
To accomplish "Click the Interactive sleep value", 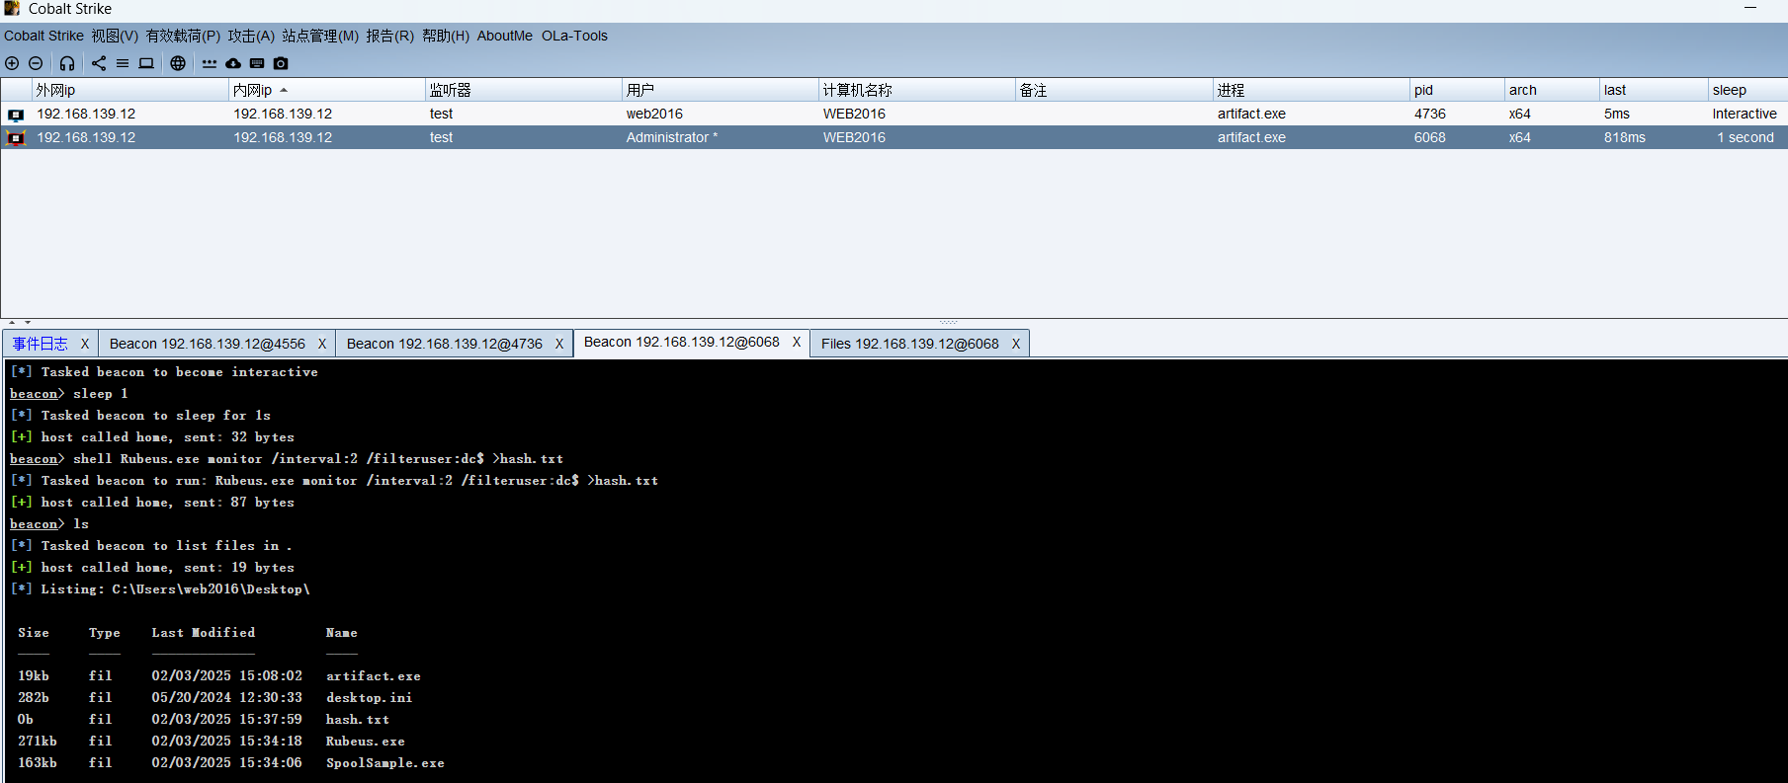I will [x=1745, y=114].
